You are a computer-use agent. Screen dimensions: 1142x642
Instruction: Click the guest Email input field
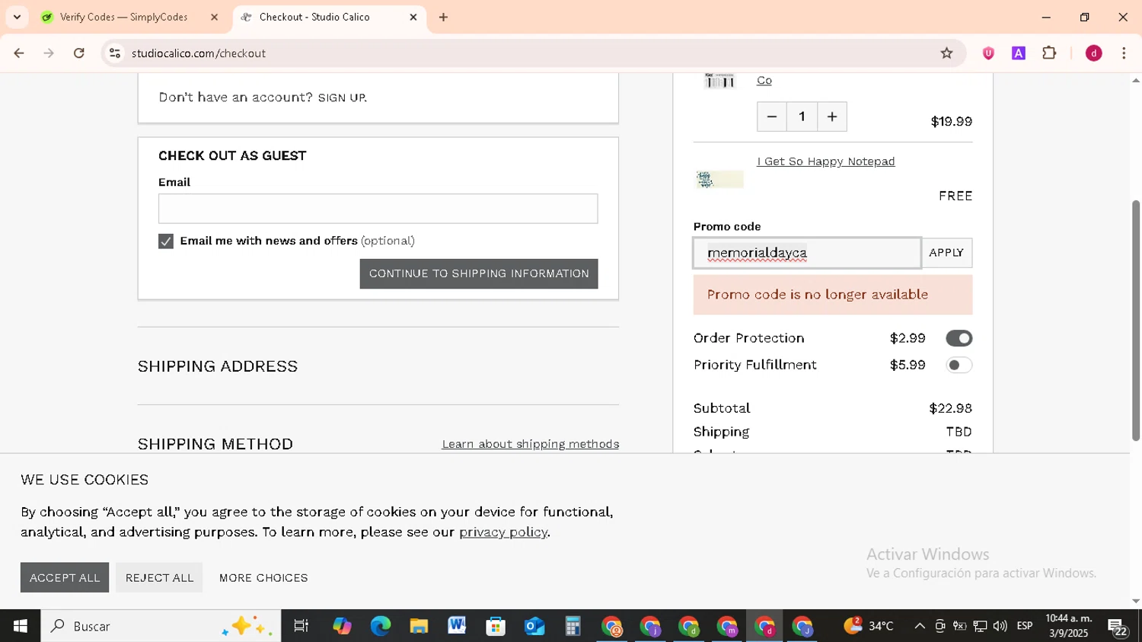pyautogui.click(x=378, y=209)
